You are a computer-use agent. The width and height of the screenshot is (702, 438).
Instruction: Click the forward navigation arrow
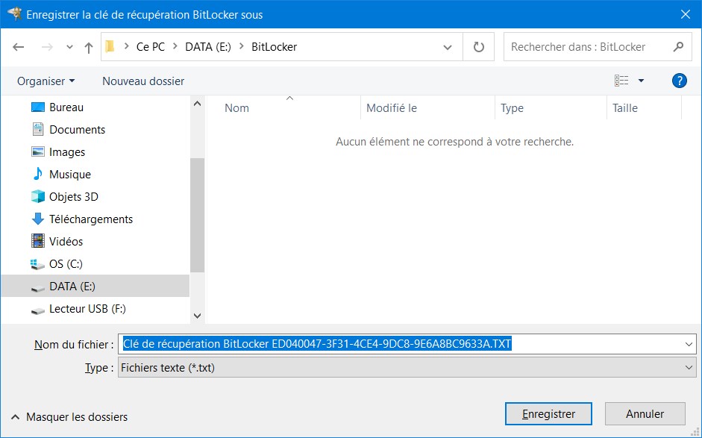[47, 46]
